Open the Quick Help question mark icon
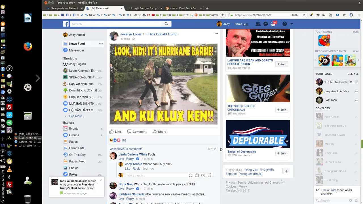This screenshot has width=363, height=204. click(285, 24)
